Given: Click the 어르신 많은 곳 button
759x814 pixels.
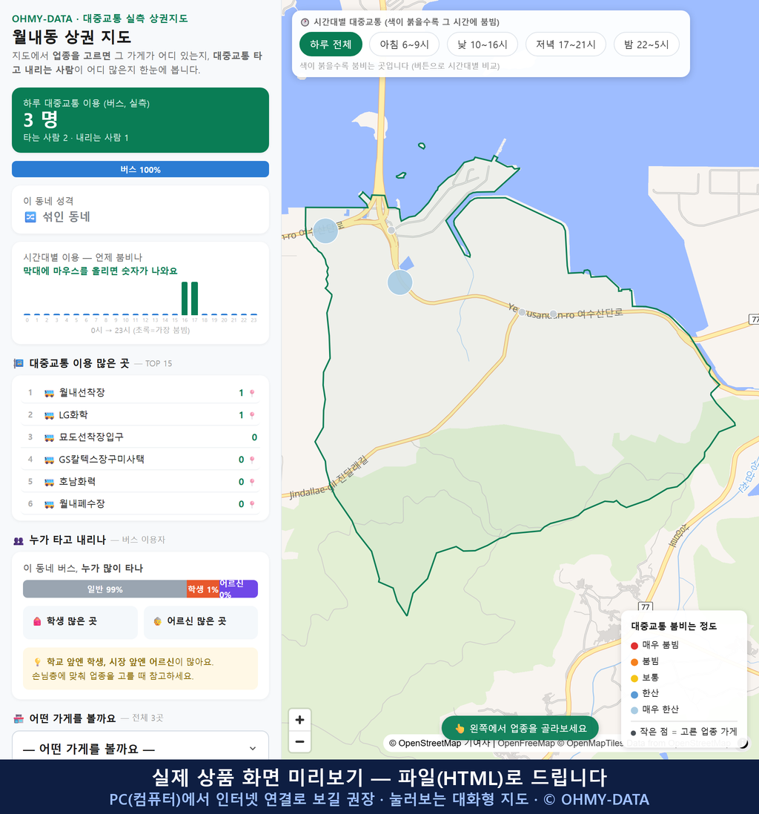Looking at the screenshot, I should 201,621.
